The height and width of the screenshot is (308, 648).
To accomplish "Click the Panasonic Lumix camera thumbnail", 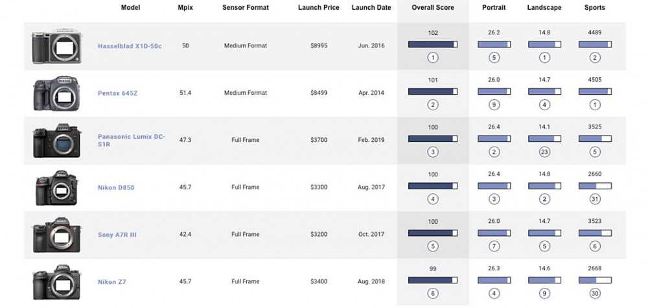I will tap(56, 141).
